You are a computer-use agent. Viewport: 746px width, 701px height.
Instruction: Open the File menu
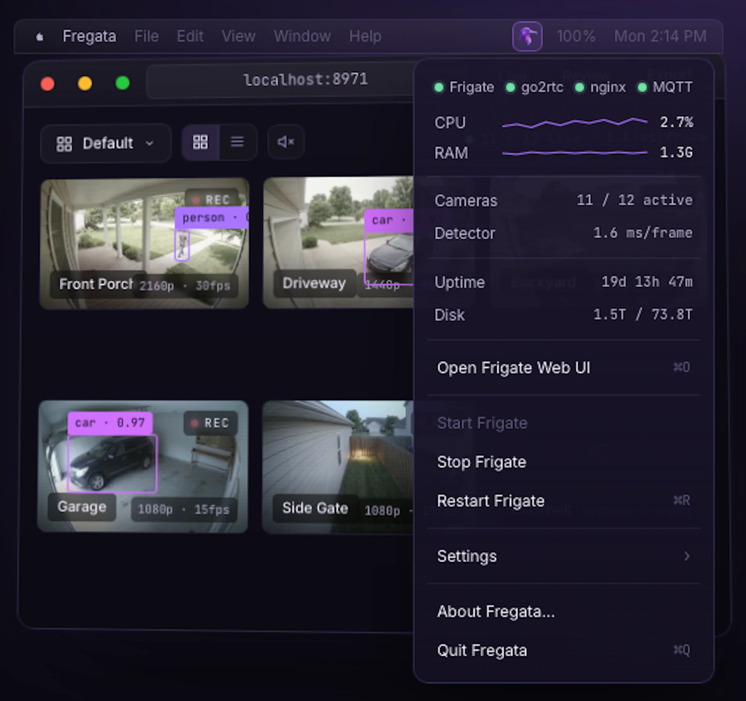coord(146,36)
